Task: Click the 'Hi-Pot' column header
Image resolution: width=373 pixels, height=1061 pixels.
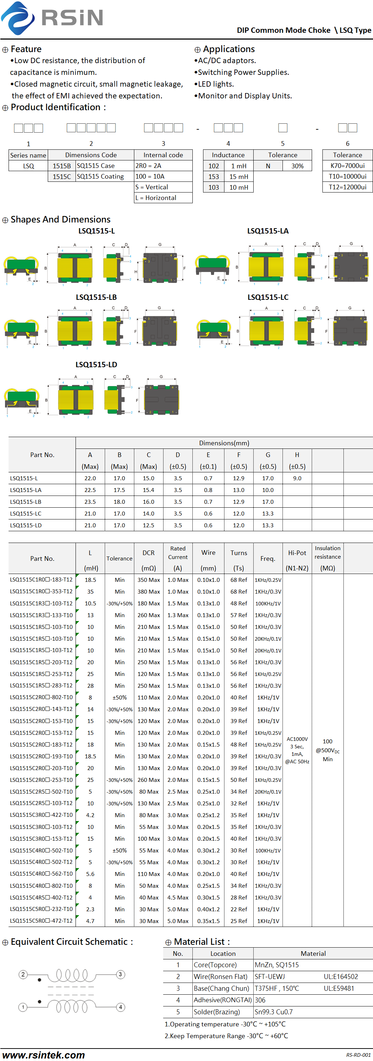Action: point(297,553)
